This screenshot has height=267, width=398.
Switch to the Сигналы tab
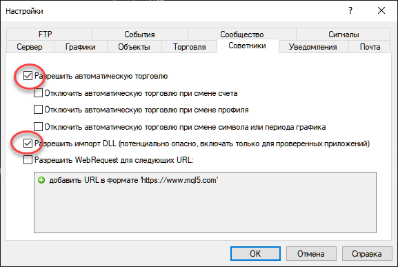click(x=344, y=34)
